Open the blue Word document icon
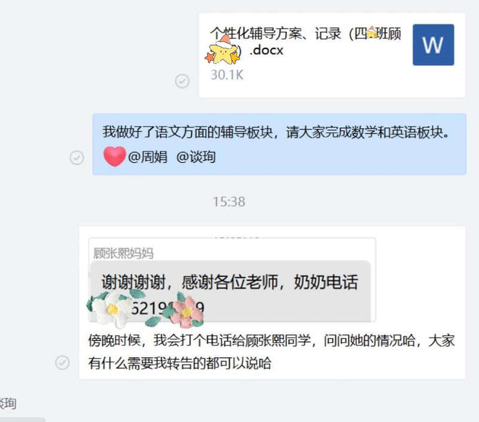Viewport: 479px width, 422px height. click(433, 44)
